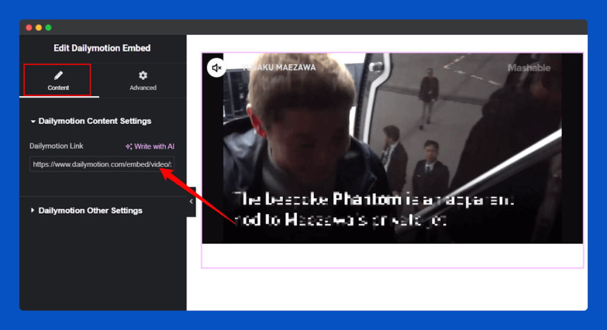Switch to the Advanced tab

[x=143, y=81]
